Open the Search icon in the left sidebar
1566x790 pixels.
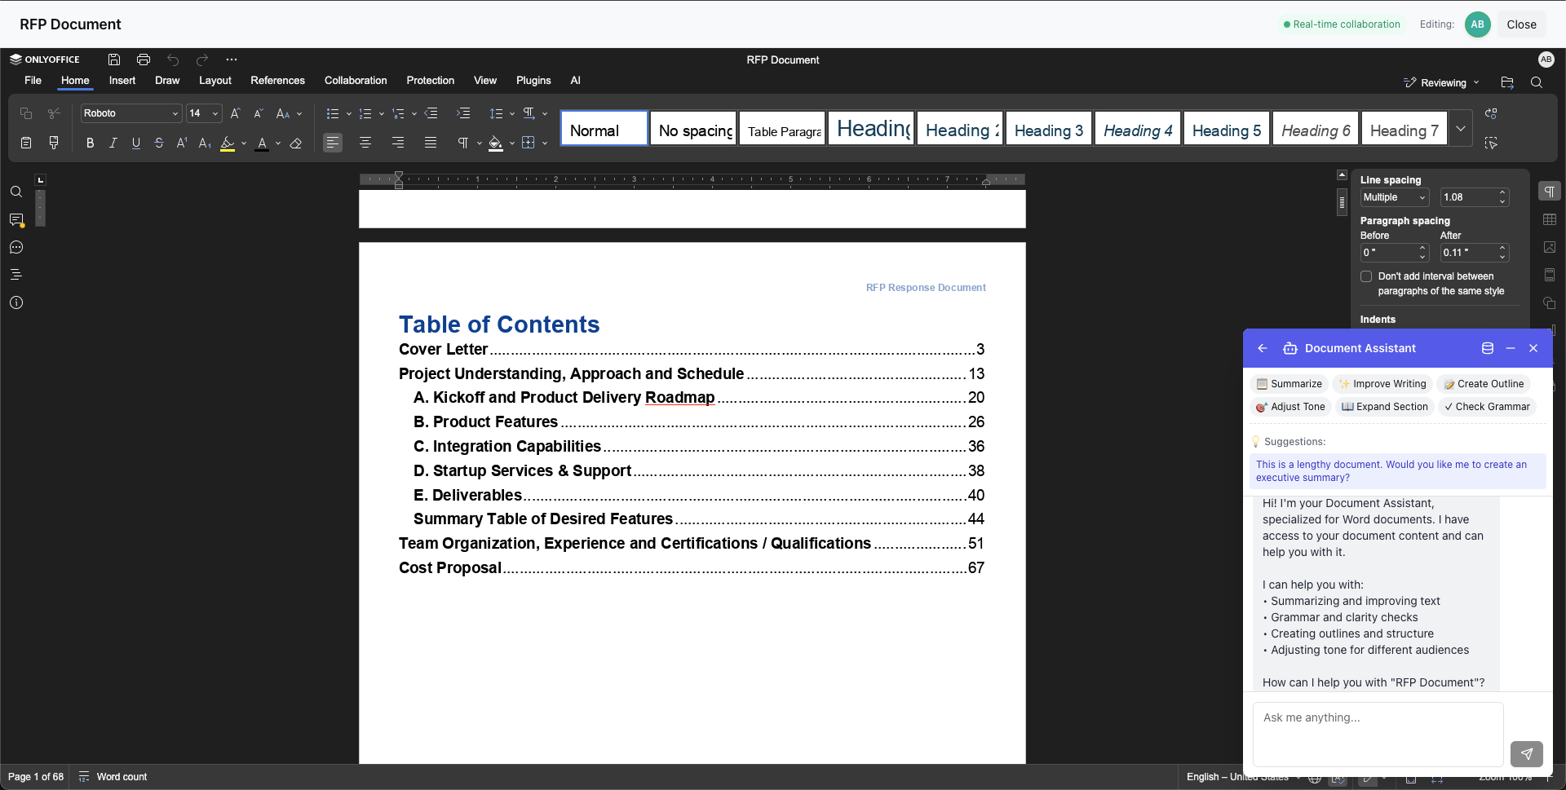(x=16, y=192)
